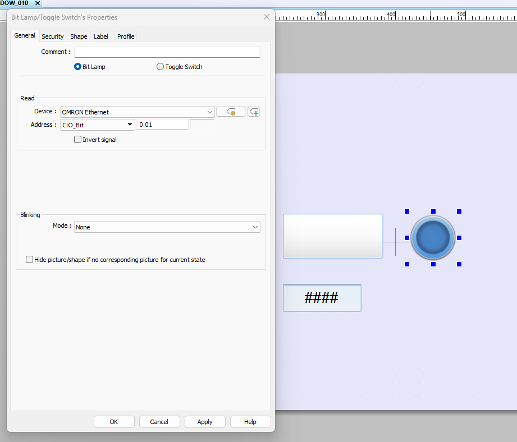The height and width of the screenshot is (442, 517).
Task: Enable the Invert signal checkbox
Action: [78, 140]
